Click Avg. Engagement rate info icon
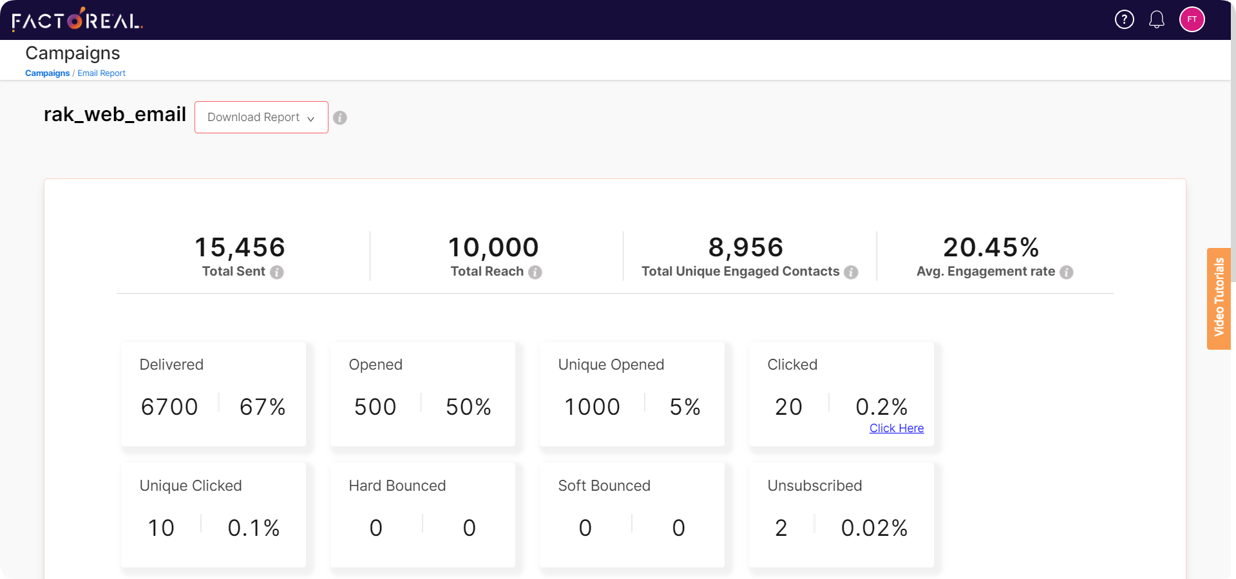The height and width of the screenshot is (579, 1236). point(1066,272)
